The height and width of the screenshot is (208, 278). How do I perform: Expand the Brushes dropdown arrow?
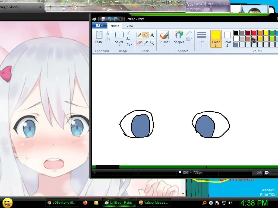click(164, 45)
